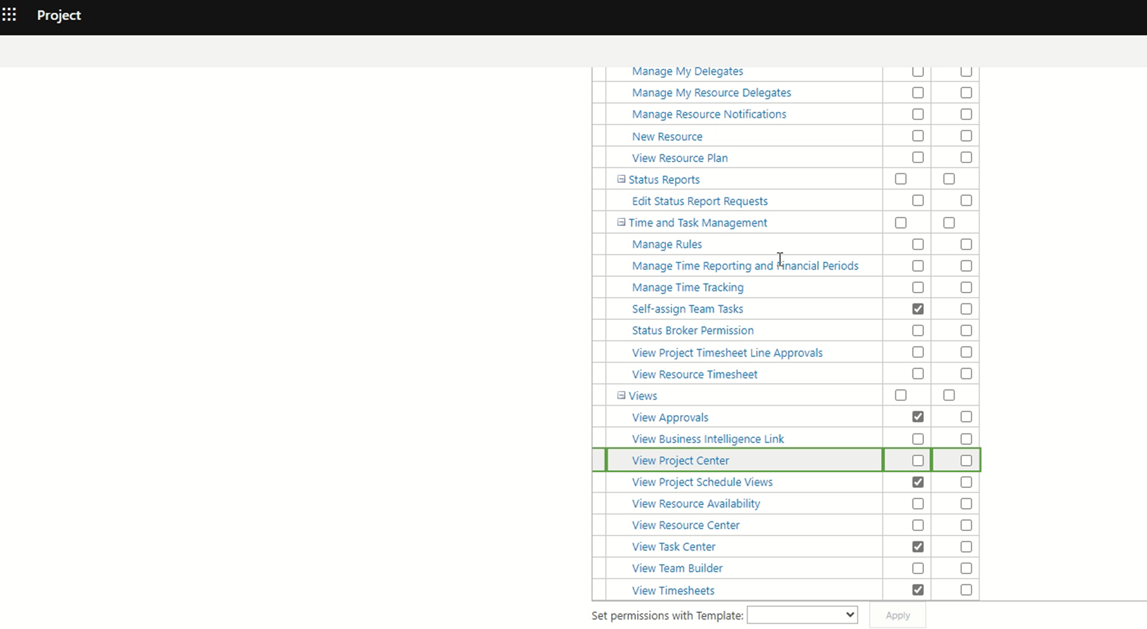
Task: Click the Edit Status Report Requests link
Action: coord(700,201)
